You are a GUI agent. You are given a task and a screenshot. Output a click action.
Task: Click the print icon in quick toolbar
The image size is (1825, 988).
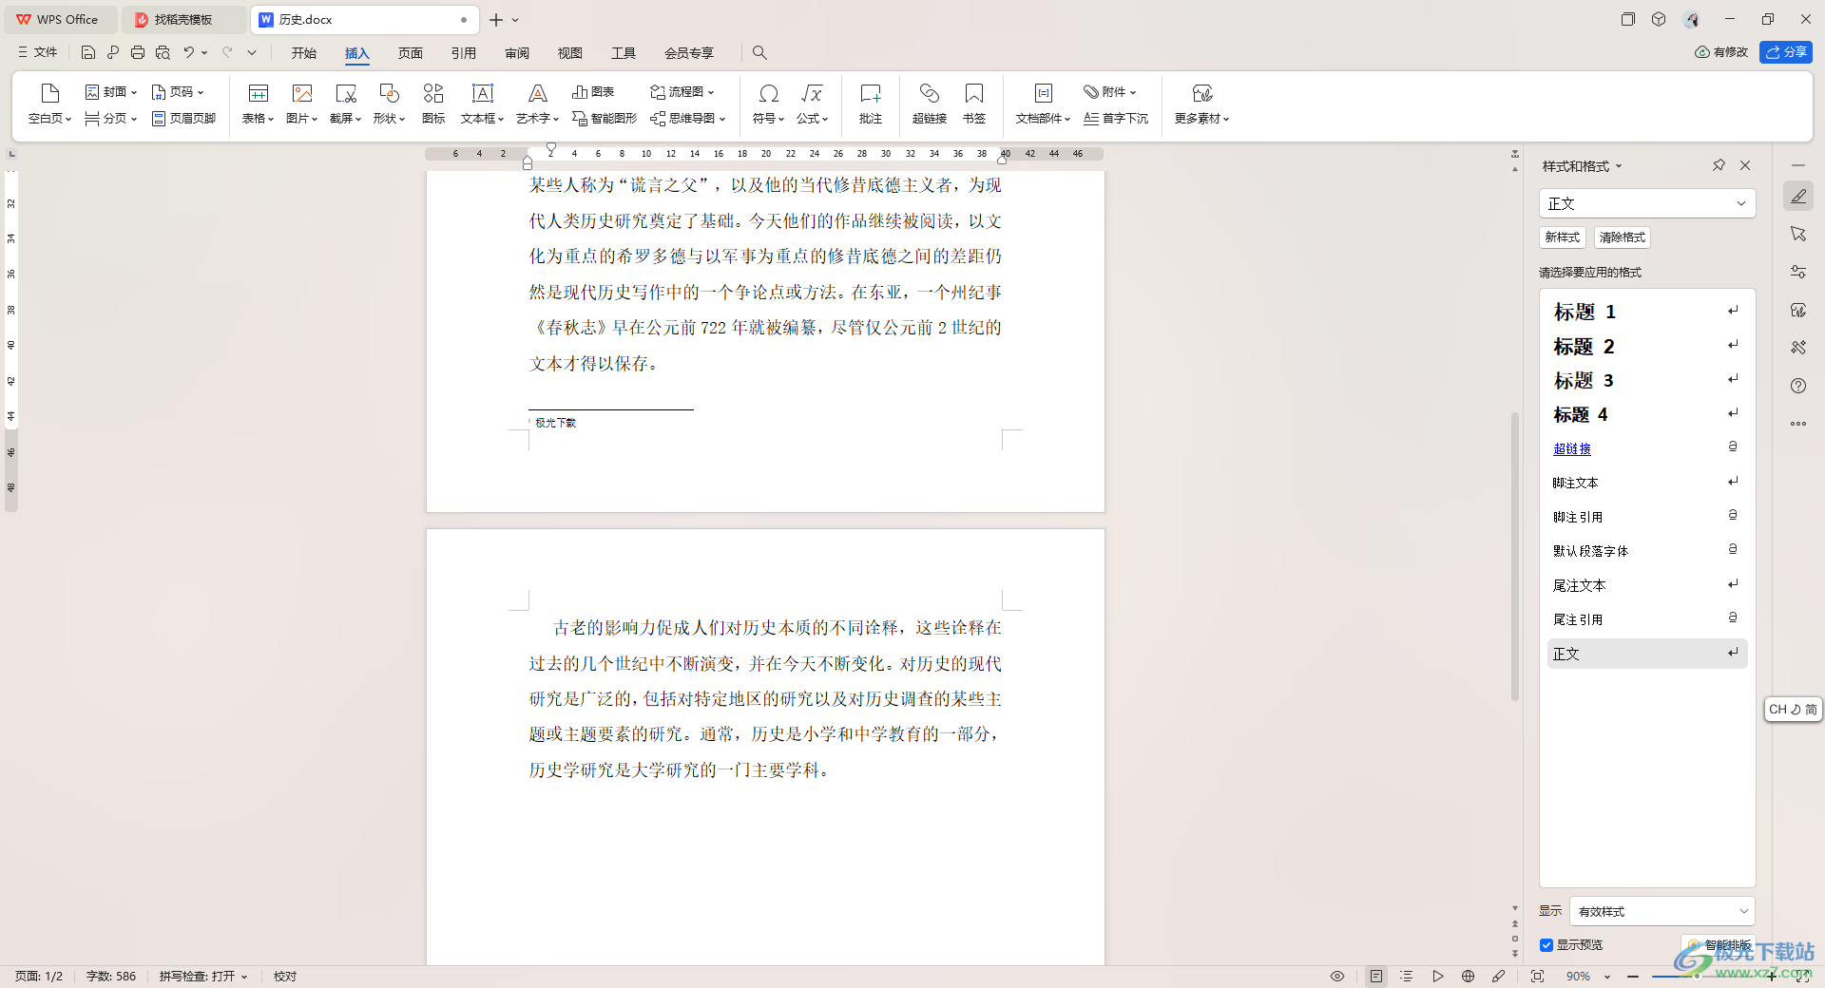pos(138,52)
